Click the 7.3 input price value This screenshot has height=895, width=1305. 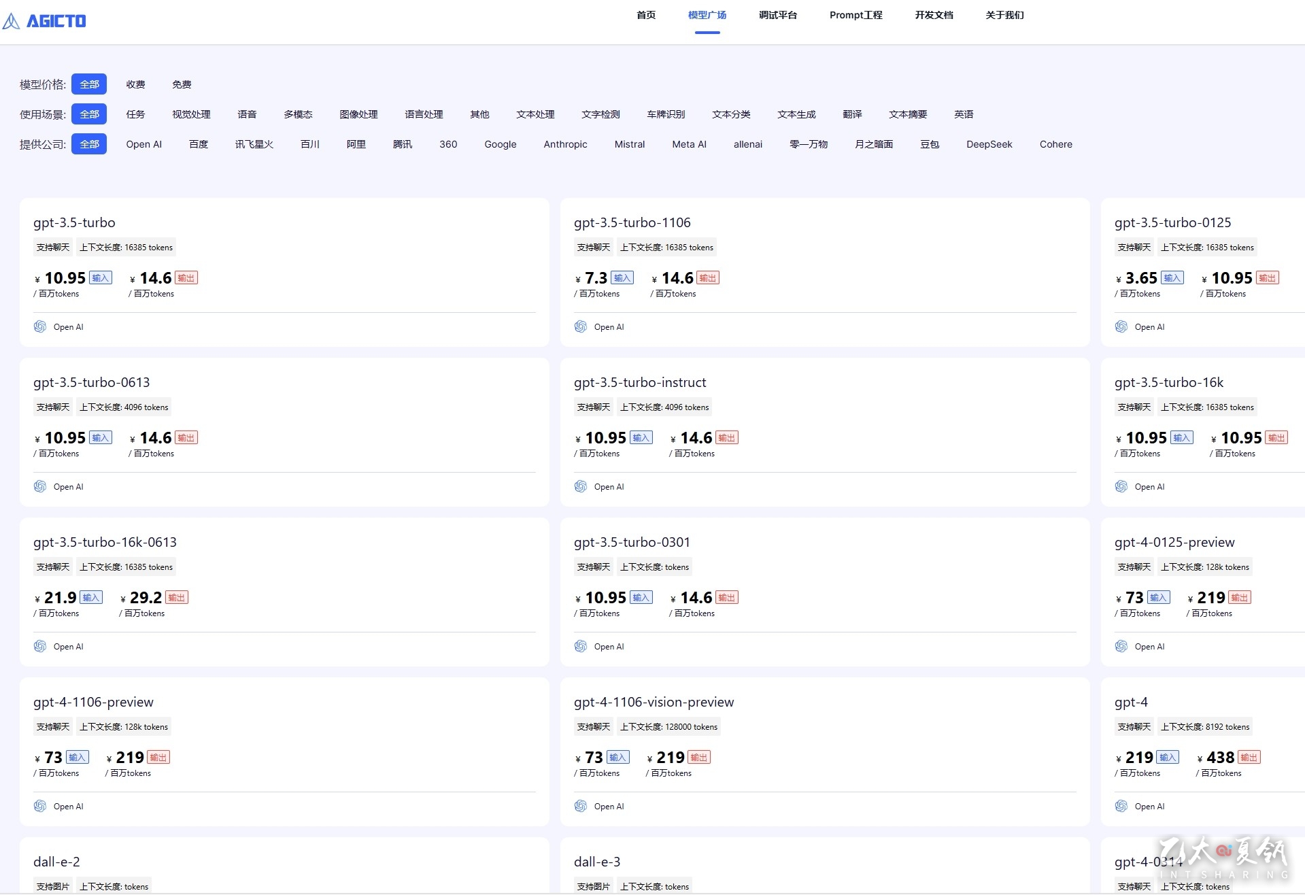pyautogui.click(x=596, y=278)
